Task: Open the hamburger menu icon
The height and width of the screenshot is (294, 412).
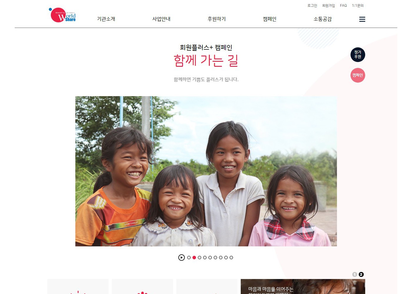Action: coord(362,19)
